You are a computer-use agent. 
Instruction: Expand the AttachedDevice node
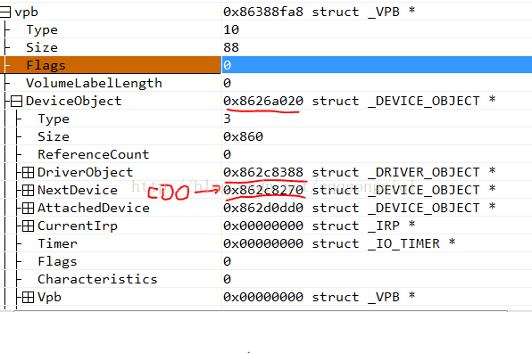point(28,208)
